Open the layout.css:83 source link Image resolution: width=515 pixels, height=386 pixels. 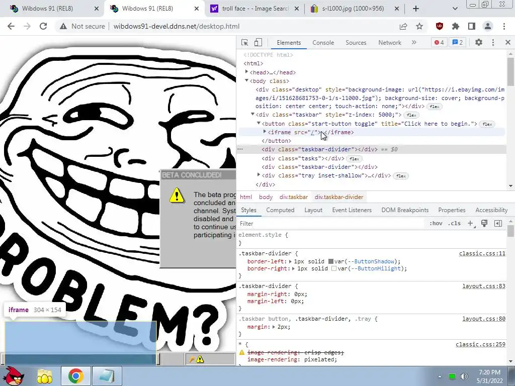click(x=484, y=286)
